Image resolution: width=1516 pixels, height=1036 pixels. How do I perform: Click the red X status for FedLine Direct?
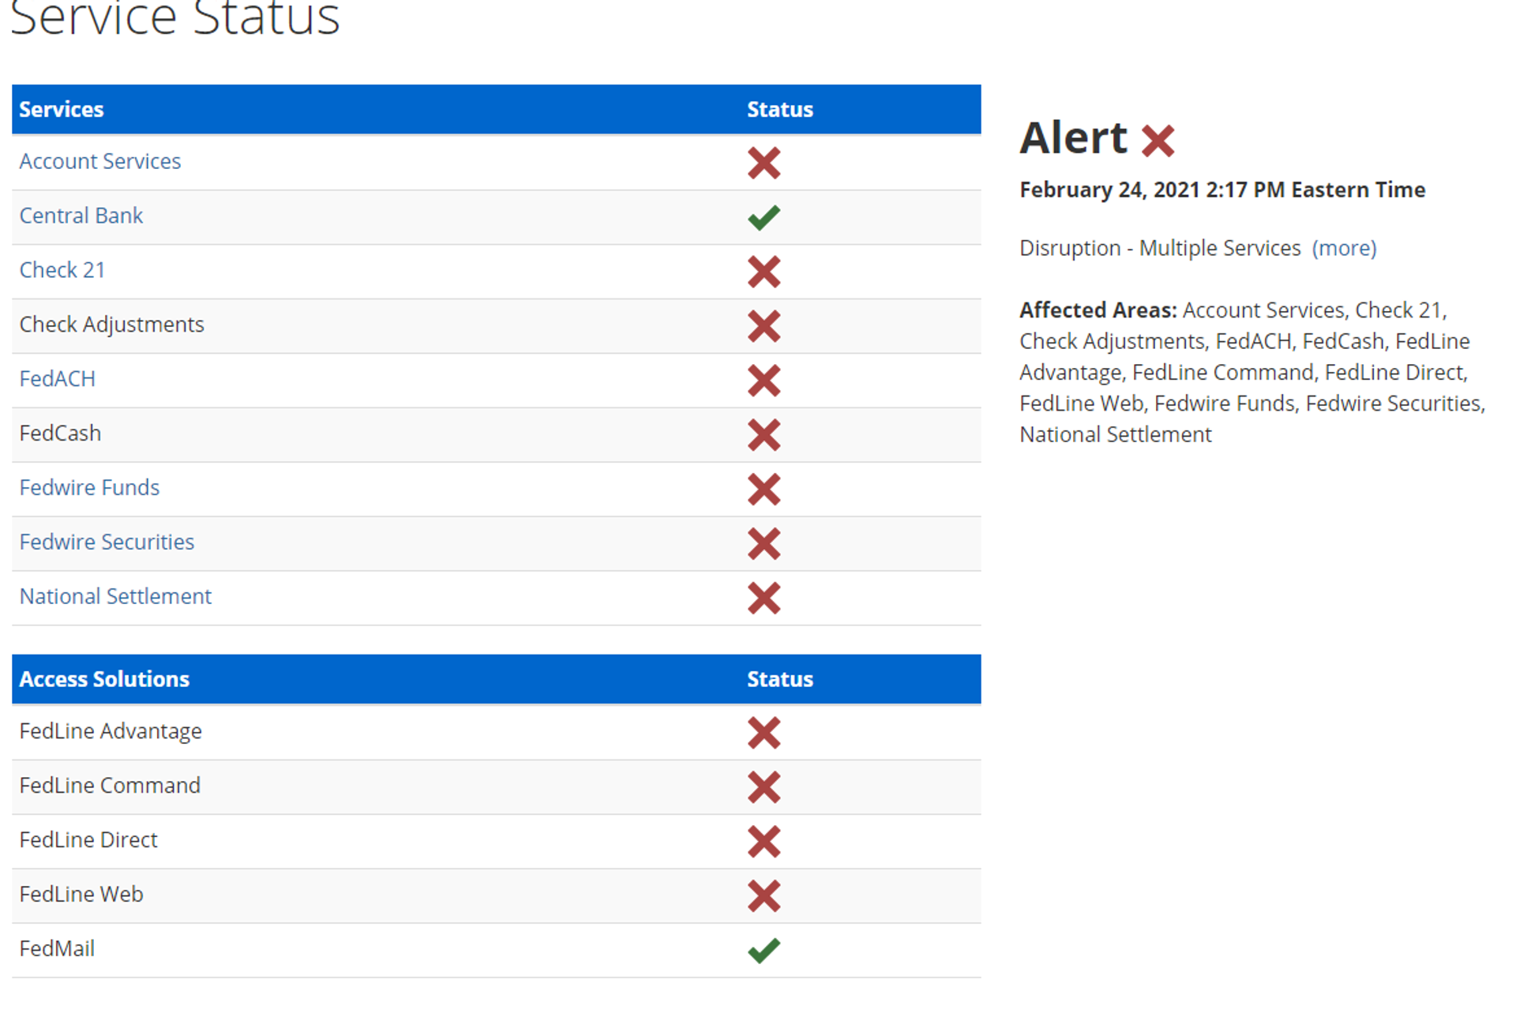[x=764, y=842]
